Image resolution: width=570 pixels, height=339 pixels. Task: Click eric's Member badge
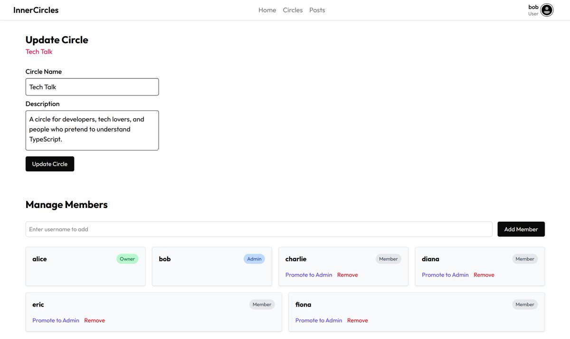pyautogui.click(x=262, y=304)
